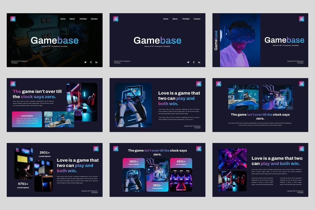
Task: Click the purple arcade racing seats photo
Action: tap(181, 180)
